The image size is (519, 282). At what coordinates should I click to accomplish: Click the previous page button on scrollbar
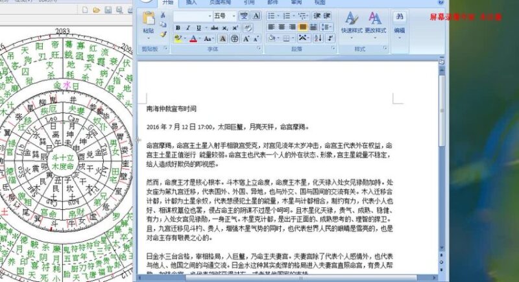click(x=442, y=255)
